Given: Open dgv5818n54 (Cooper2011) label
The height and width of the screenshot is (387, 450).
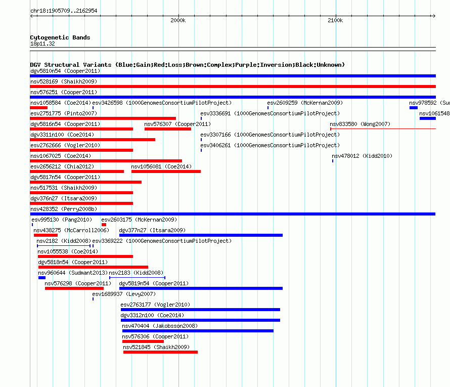Looking at the screenshot, I should pyautogui.click(x=73, y=262).
